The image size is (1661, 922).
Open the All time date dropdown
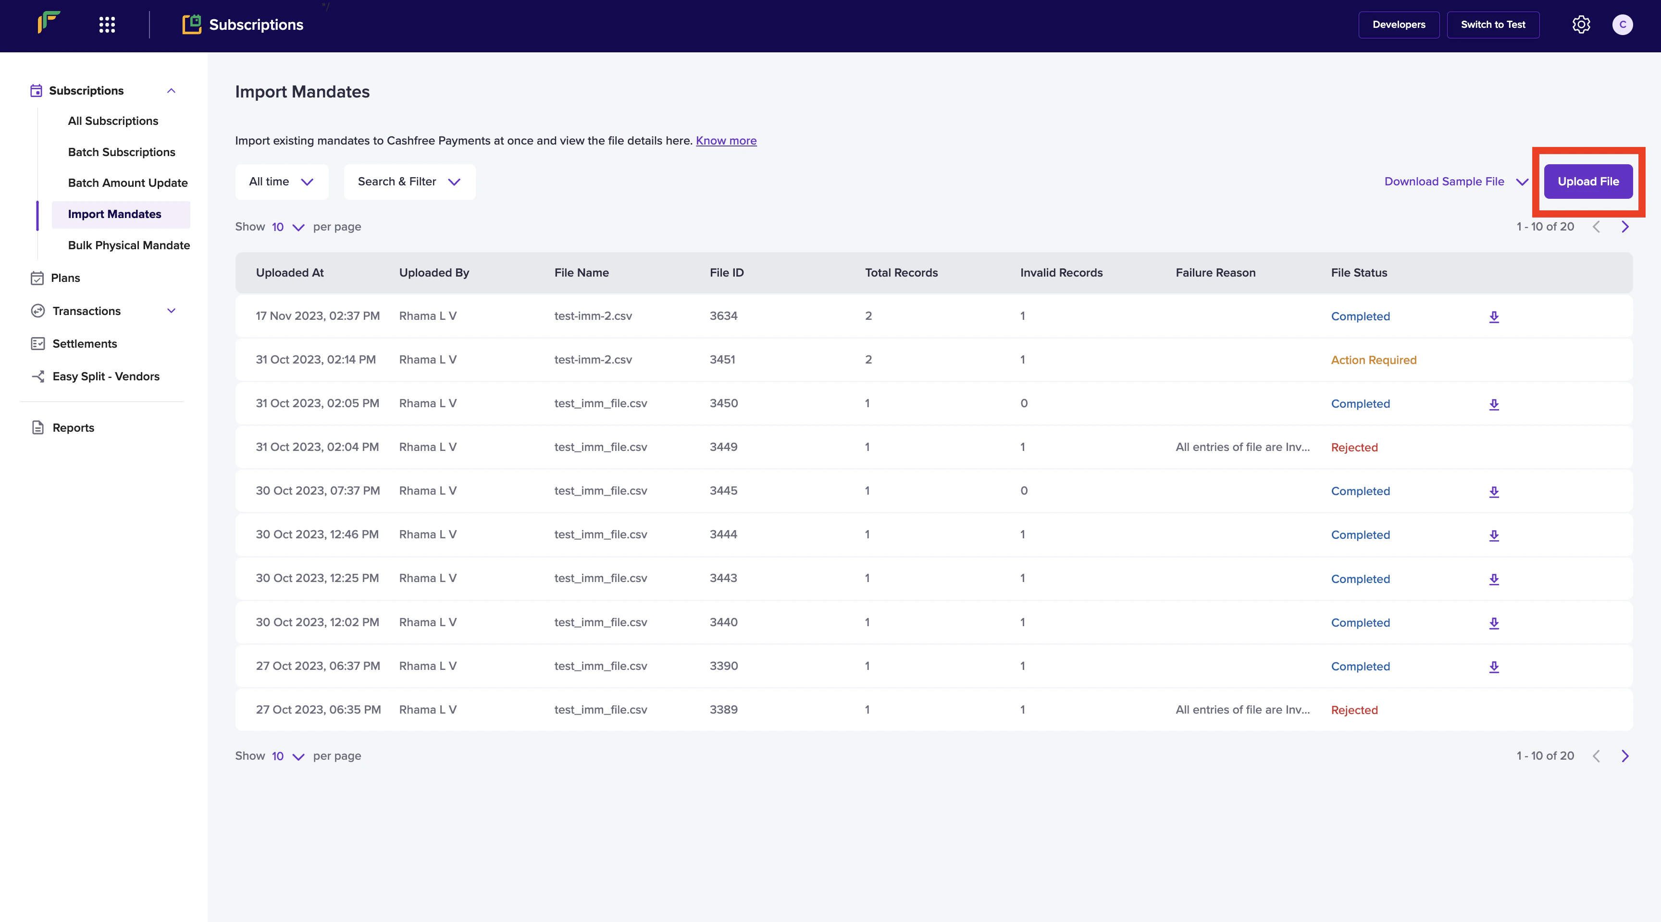point(281,182)
